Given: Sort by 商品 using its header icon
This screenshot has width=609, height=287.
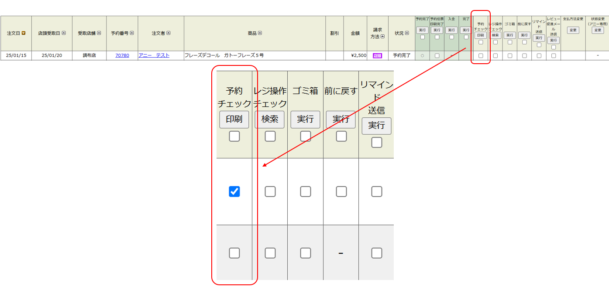Looking at the screenshot, I should pos(260,33).
